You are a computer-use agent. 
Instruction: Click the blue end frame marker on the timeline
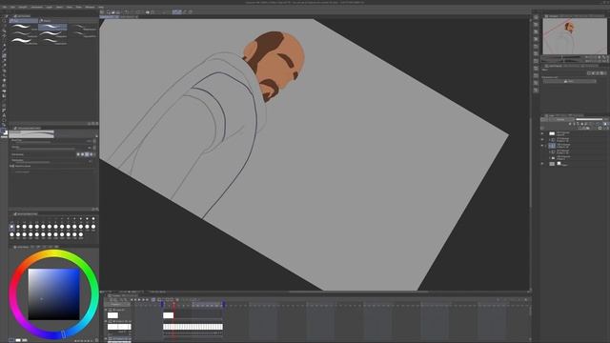click(x=223, y=305)
